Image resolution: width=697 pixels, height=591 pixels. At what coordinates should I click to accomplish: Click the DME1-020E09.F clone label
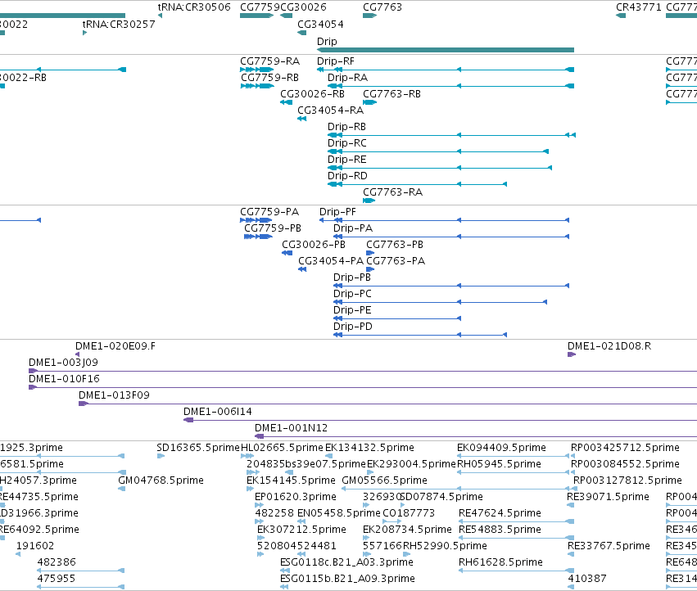tap(115, 346)
